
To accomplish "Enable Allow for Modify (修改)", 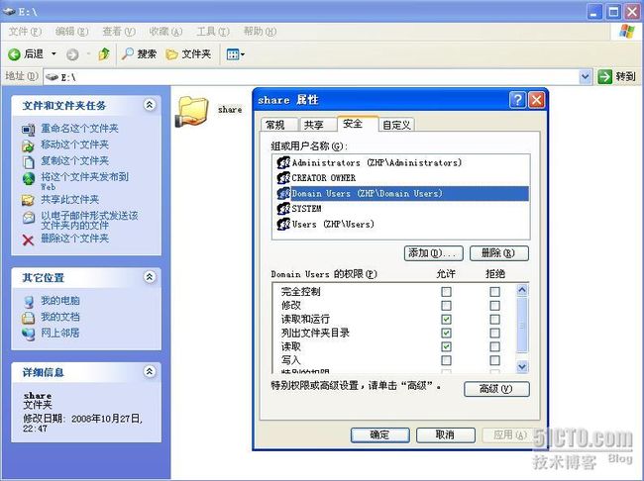I will pos(446,306).
